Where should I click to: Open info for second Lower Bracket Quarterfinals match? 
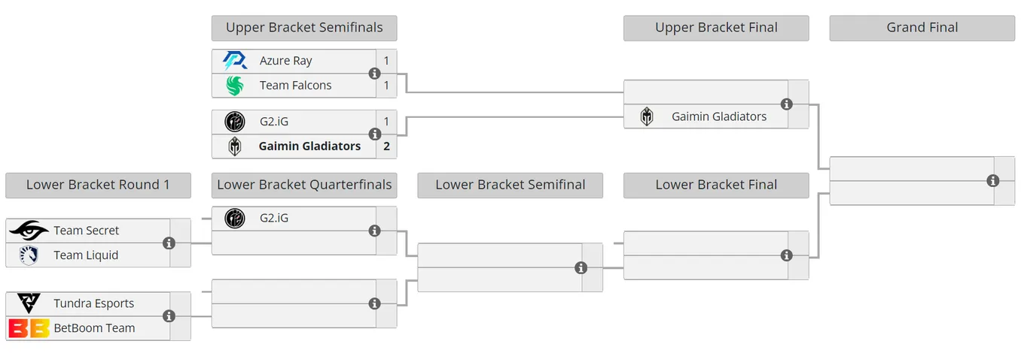pos(374,303)
